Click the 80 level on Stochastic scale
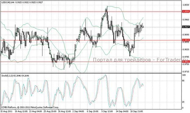Screen dimensions: 190x113 tap(183, 81)
